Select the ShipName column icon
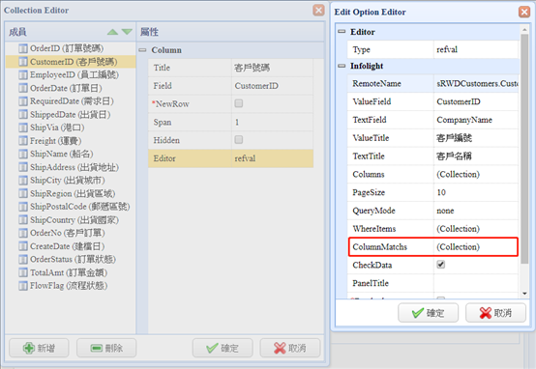Viewport: 536px width, 369px height. (23, 154)
